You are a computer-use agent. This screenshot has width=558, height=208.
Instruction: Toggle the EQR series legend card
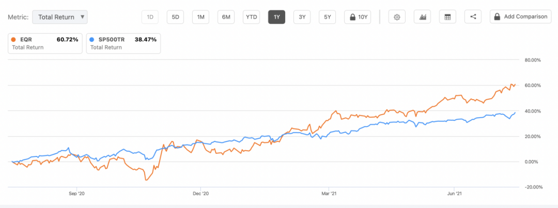[x=45, y=43]
